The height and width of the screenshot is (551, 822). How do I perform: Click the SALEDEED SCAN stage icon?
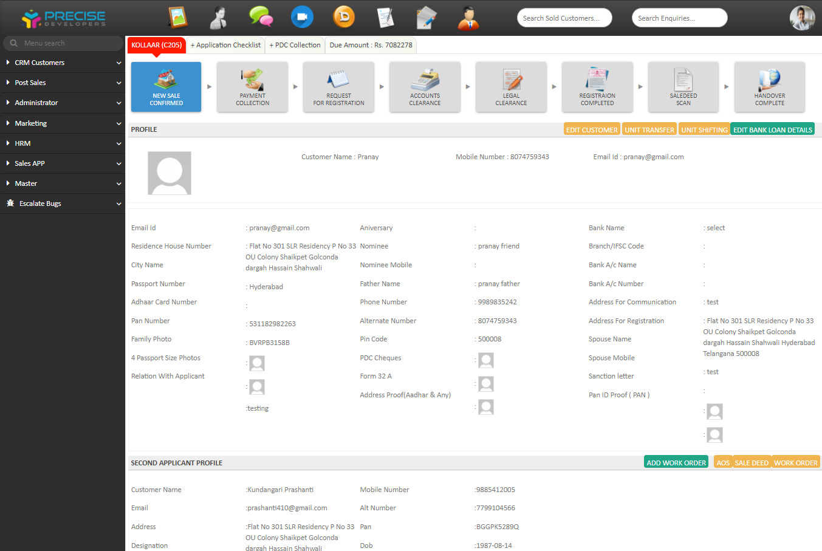[x=683, y=86]
